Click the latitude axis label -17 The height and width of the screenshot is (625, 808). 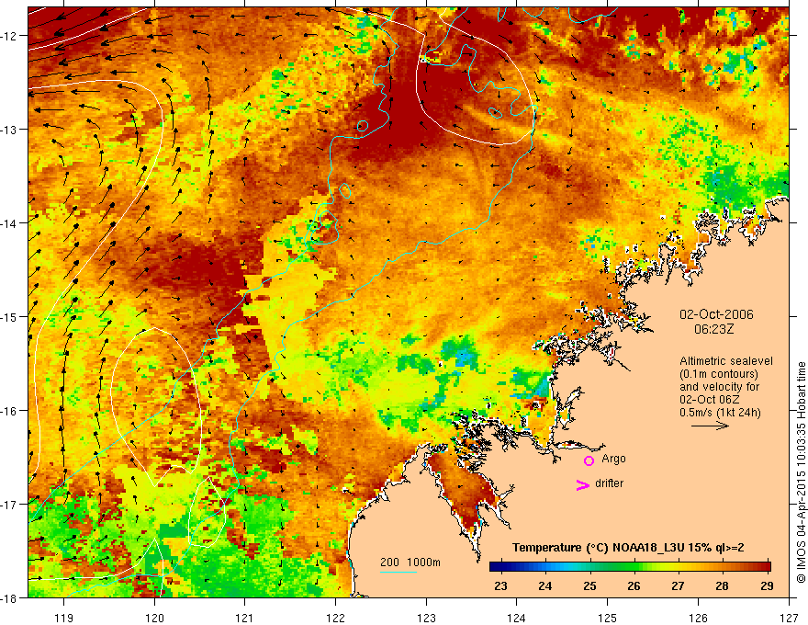9,504
